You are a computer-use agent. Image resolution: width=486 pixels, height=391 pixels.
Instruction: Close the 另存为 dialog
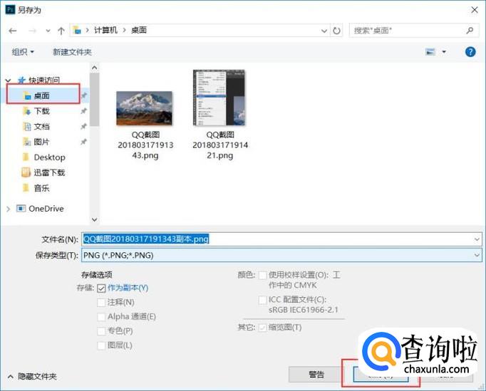tap(474, 10)
